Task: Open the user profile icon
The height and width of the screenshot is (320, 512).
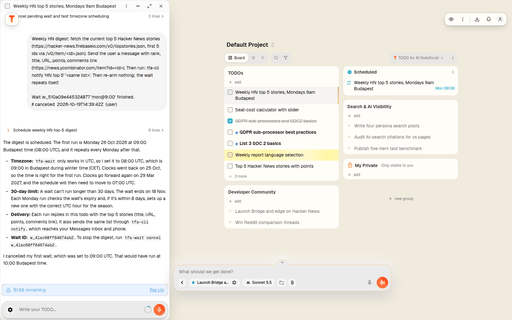Action: [x=500, y=19]
